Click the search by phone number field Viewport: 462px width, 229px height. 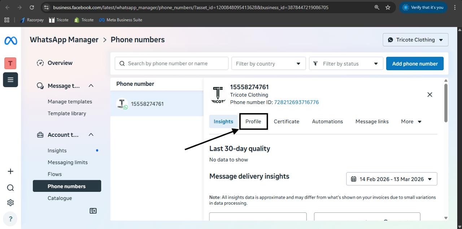pyautogui.click(x=172, y=64)
